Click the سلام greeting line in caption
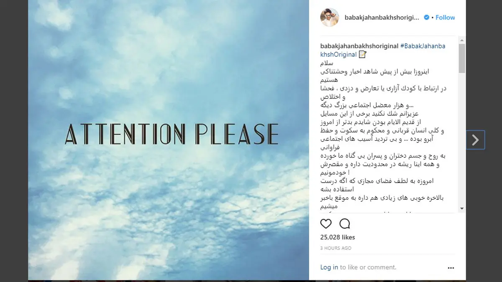 [326, 63]
